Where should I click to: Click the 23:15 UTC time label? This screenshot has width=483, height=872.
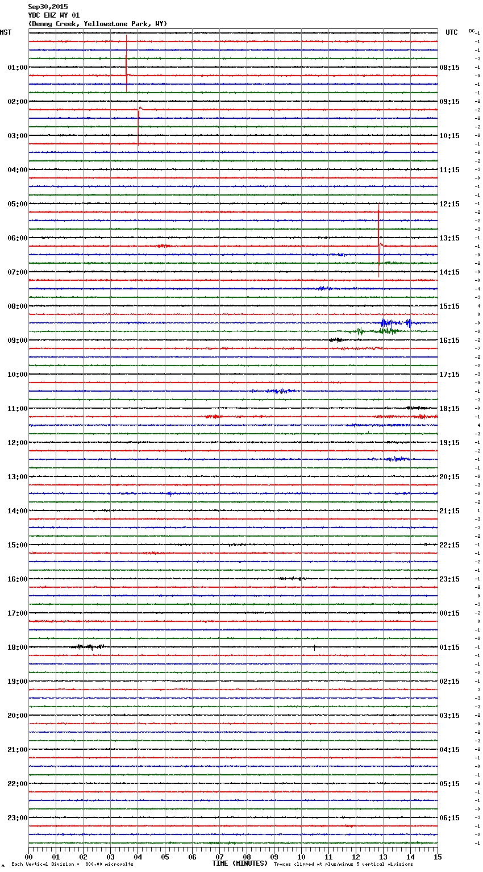point(449,579)
